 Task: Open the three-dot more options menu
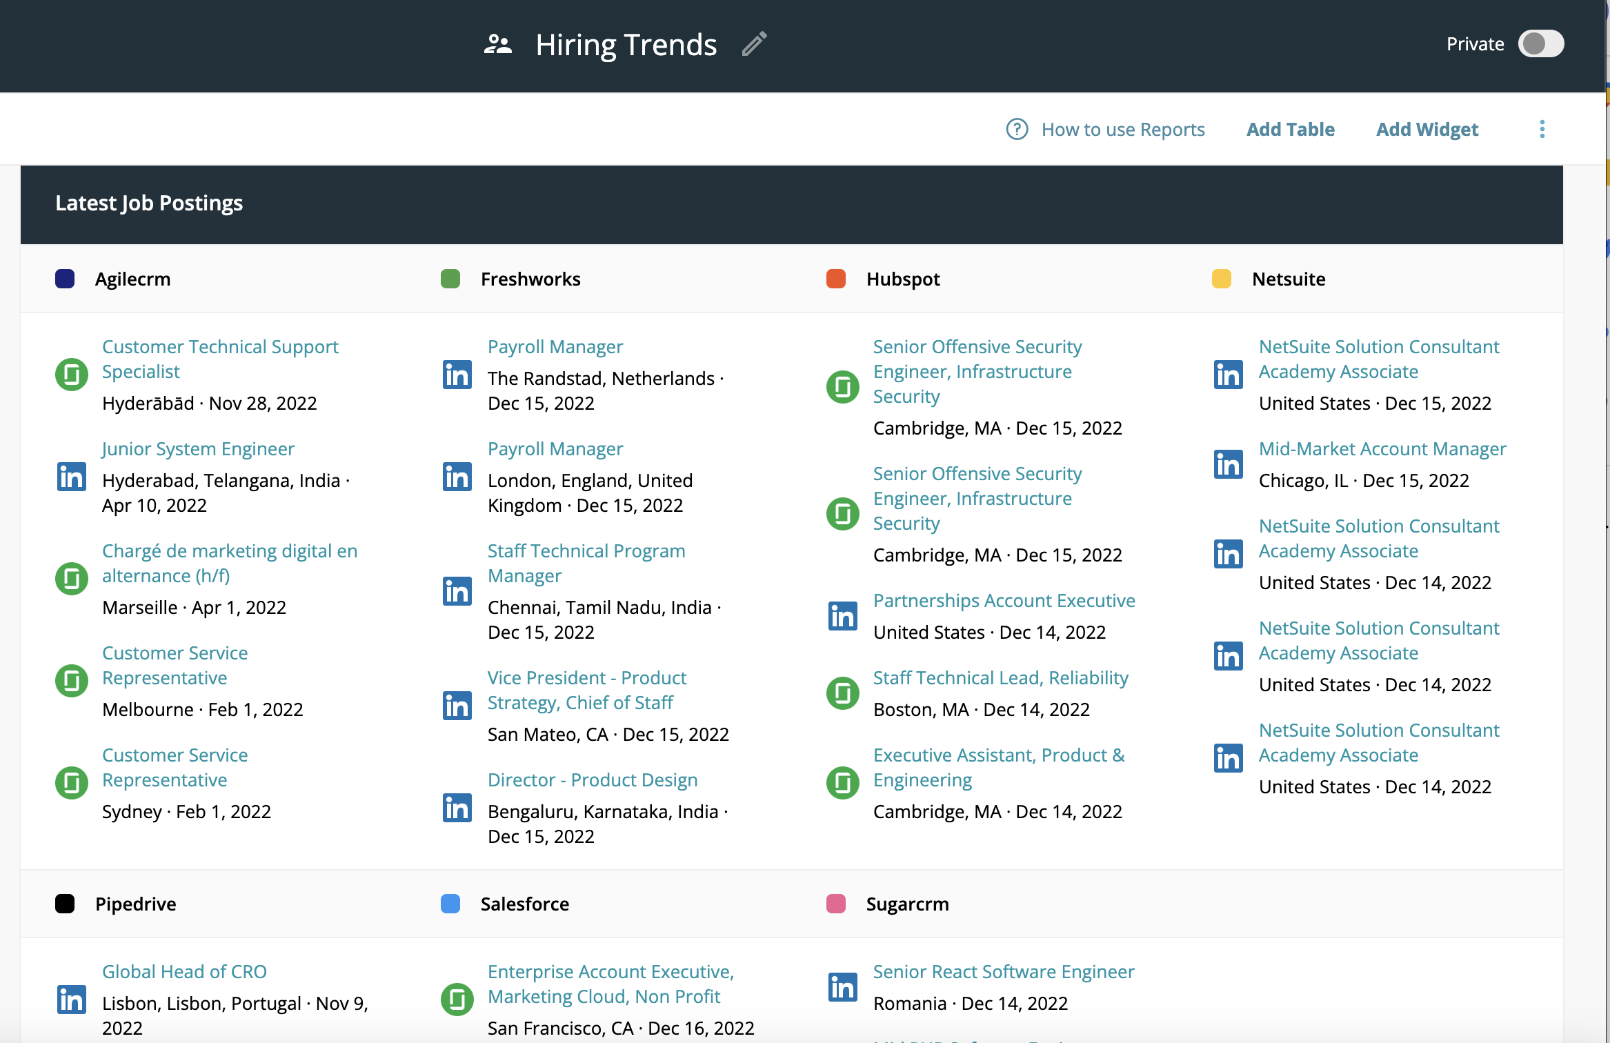coord(1542,129)
